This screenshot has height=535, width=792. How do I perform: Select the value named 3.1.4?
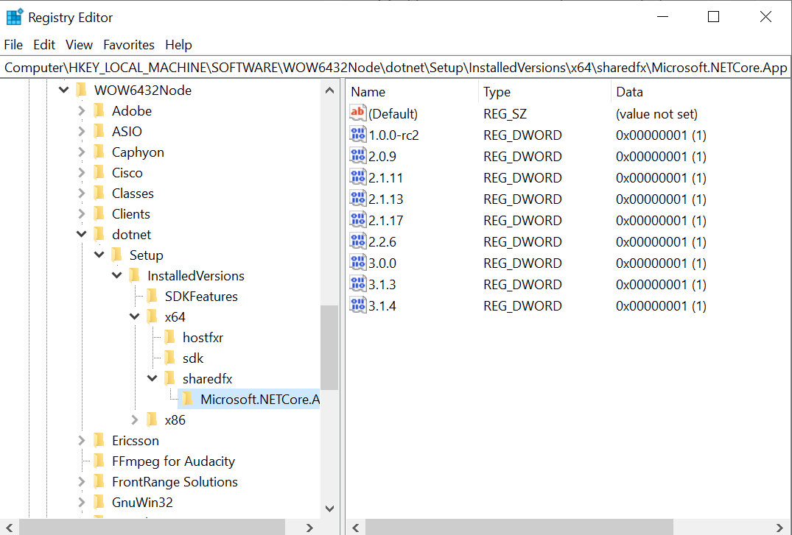click(x=382, y=306)
